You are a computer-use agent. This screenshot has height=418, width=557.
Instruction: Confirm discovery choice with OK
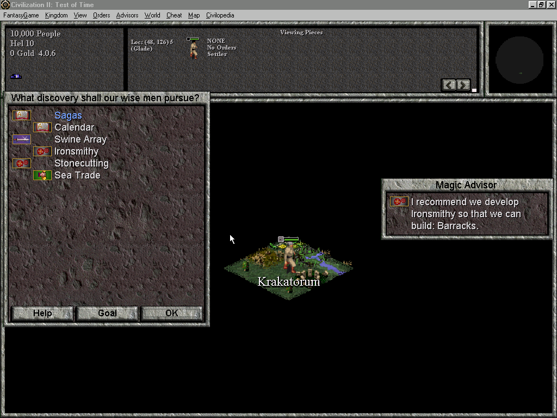pyautogui.click(x=171, y=313)
